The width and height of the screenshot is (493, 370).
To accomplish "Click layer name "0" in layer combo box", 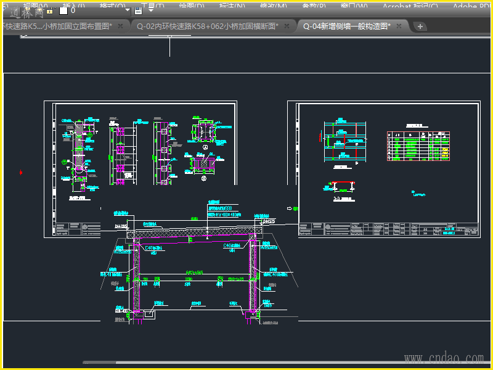I will pos(73,10).
